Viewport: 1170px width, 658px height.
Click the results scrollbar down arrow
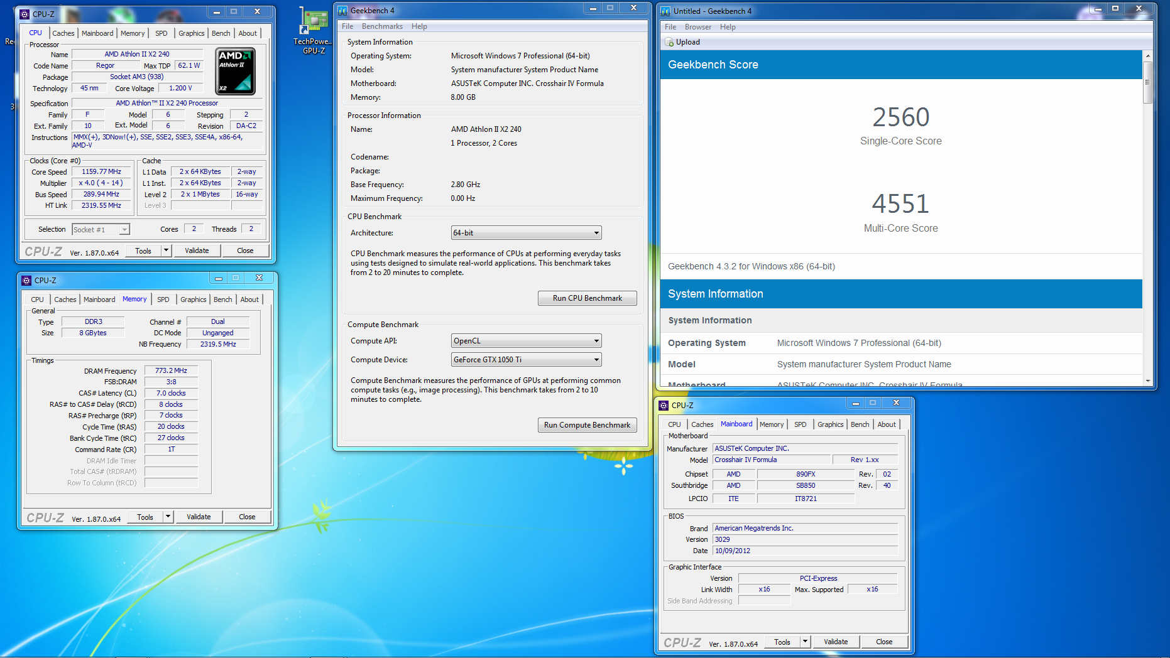pyautogui.click(x=1147, y=380)
